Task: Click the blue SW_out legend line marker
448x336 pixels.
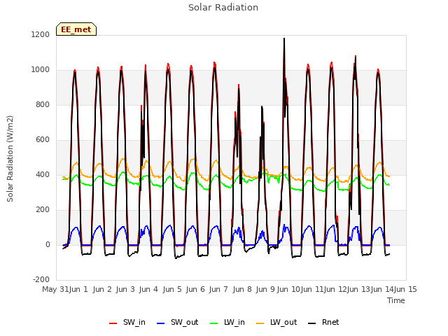Action: click(161, 323)
